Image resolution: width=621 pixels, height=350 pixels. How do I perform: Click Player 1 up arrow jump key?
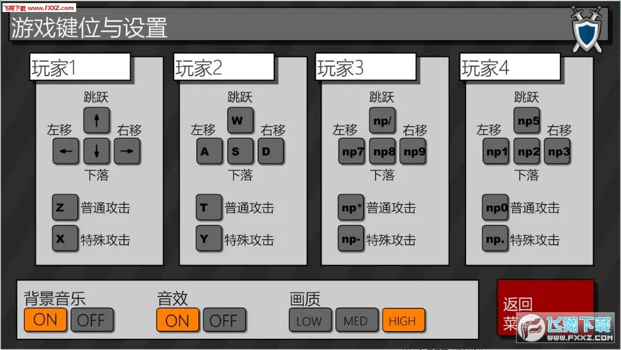96,120
